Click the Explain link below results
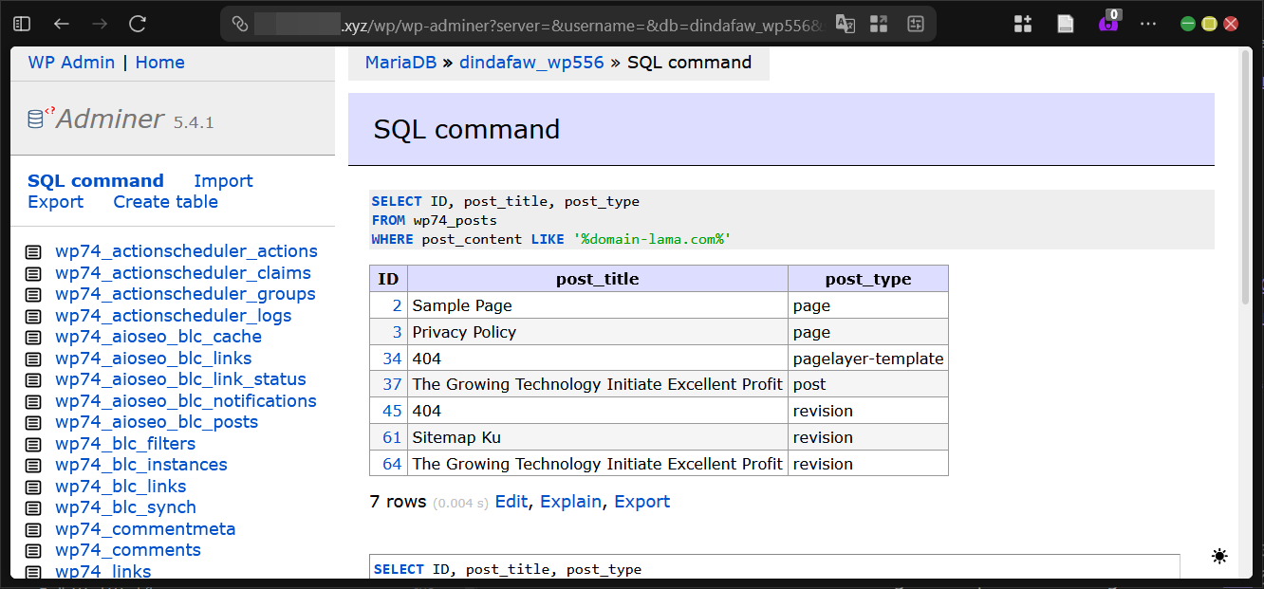The width and height of the screenshot is (1264, 589). 570,502
